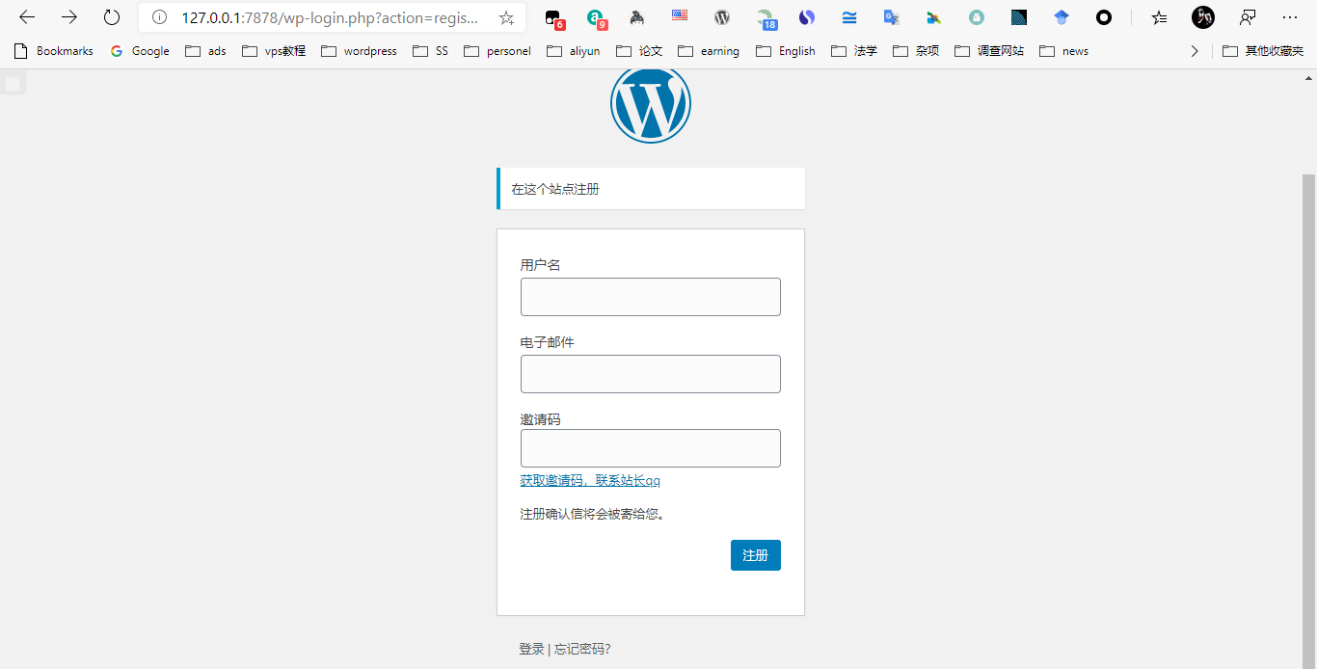Viewport: 1317px width, 669px height.
Task: Open the 忘记密码? link
Action: (582, 649)
